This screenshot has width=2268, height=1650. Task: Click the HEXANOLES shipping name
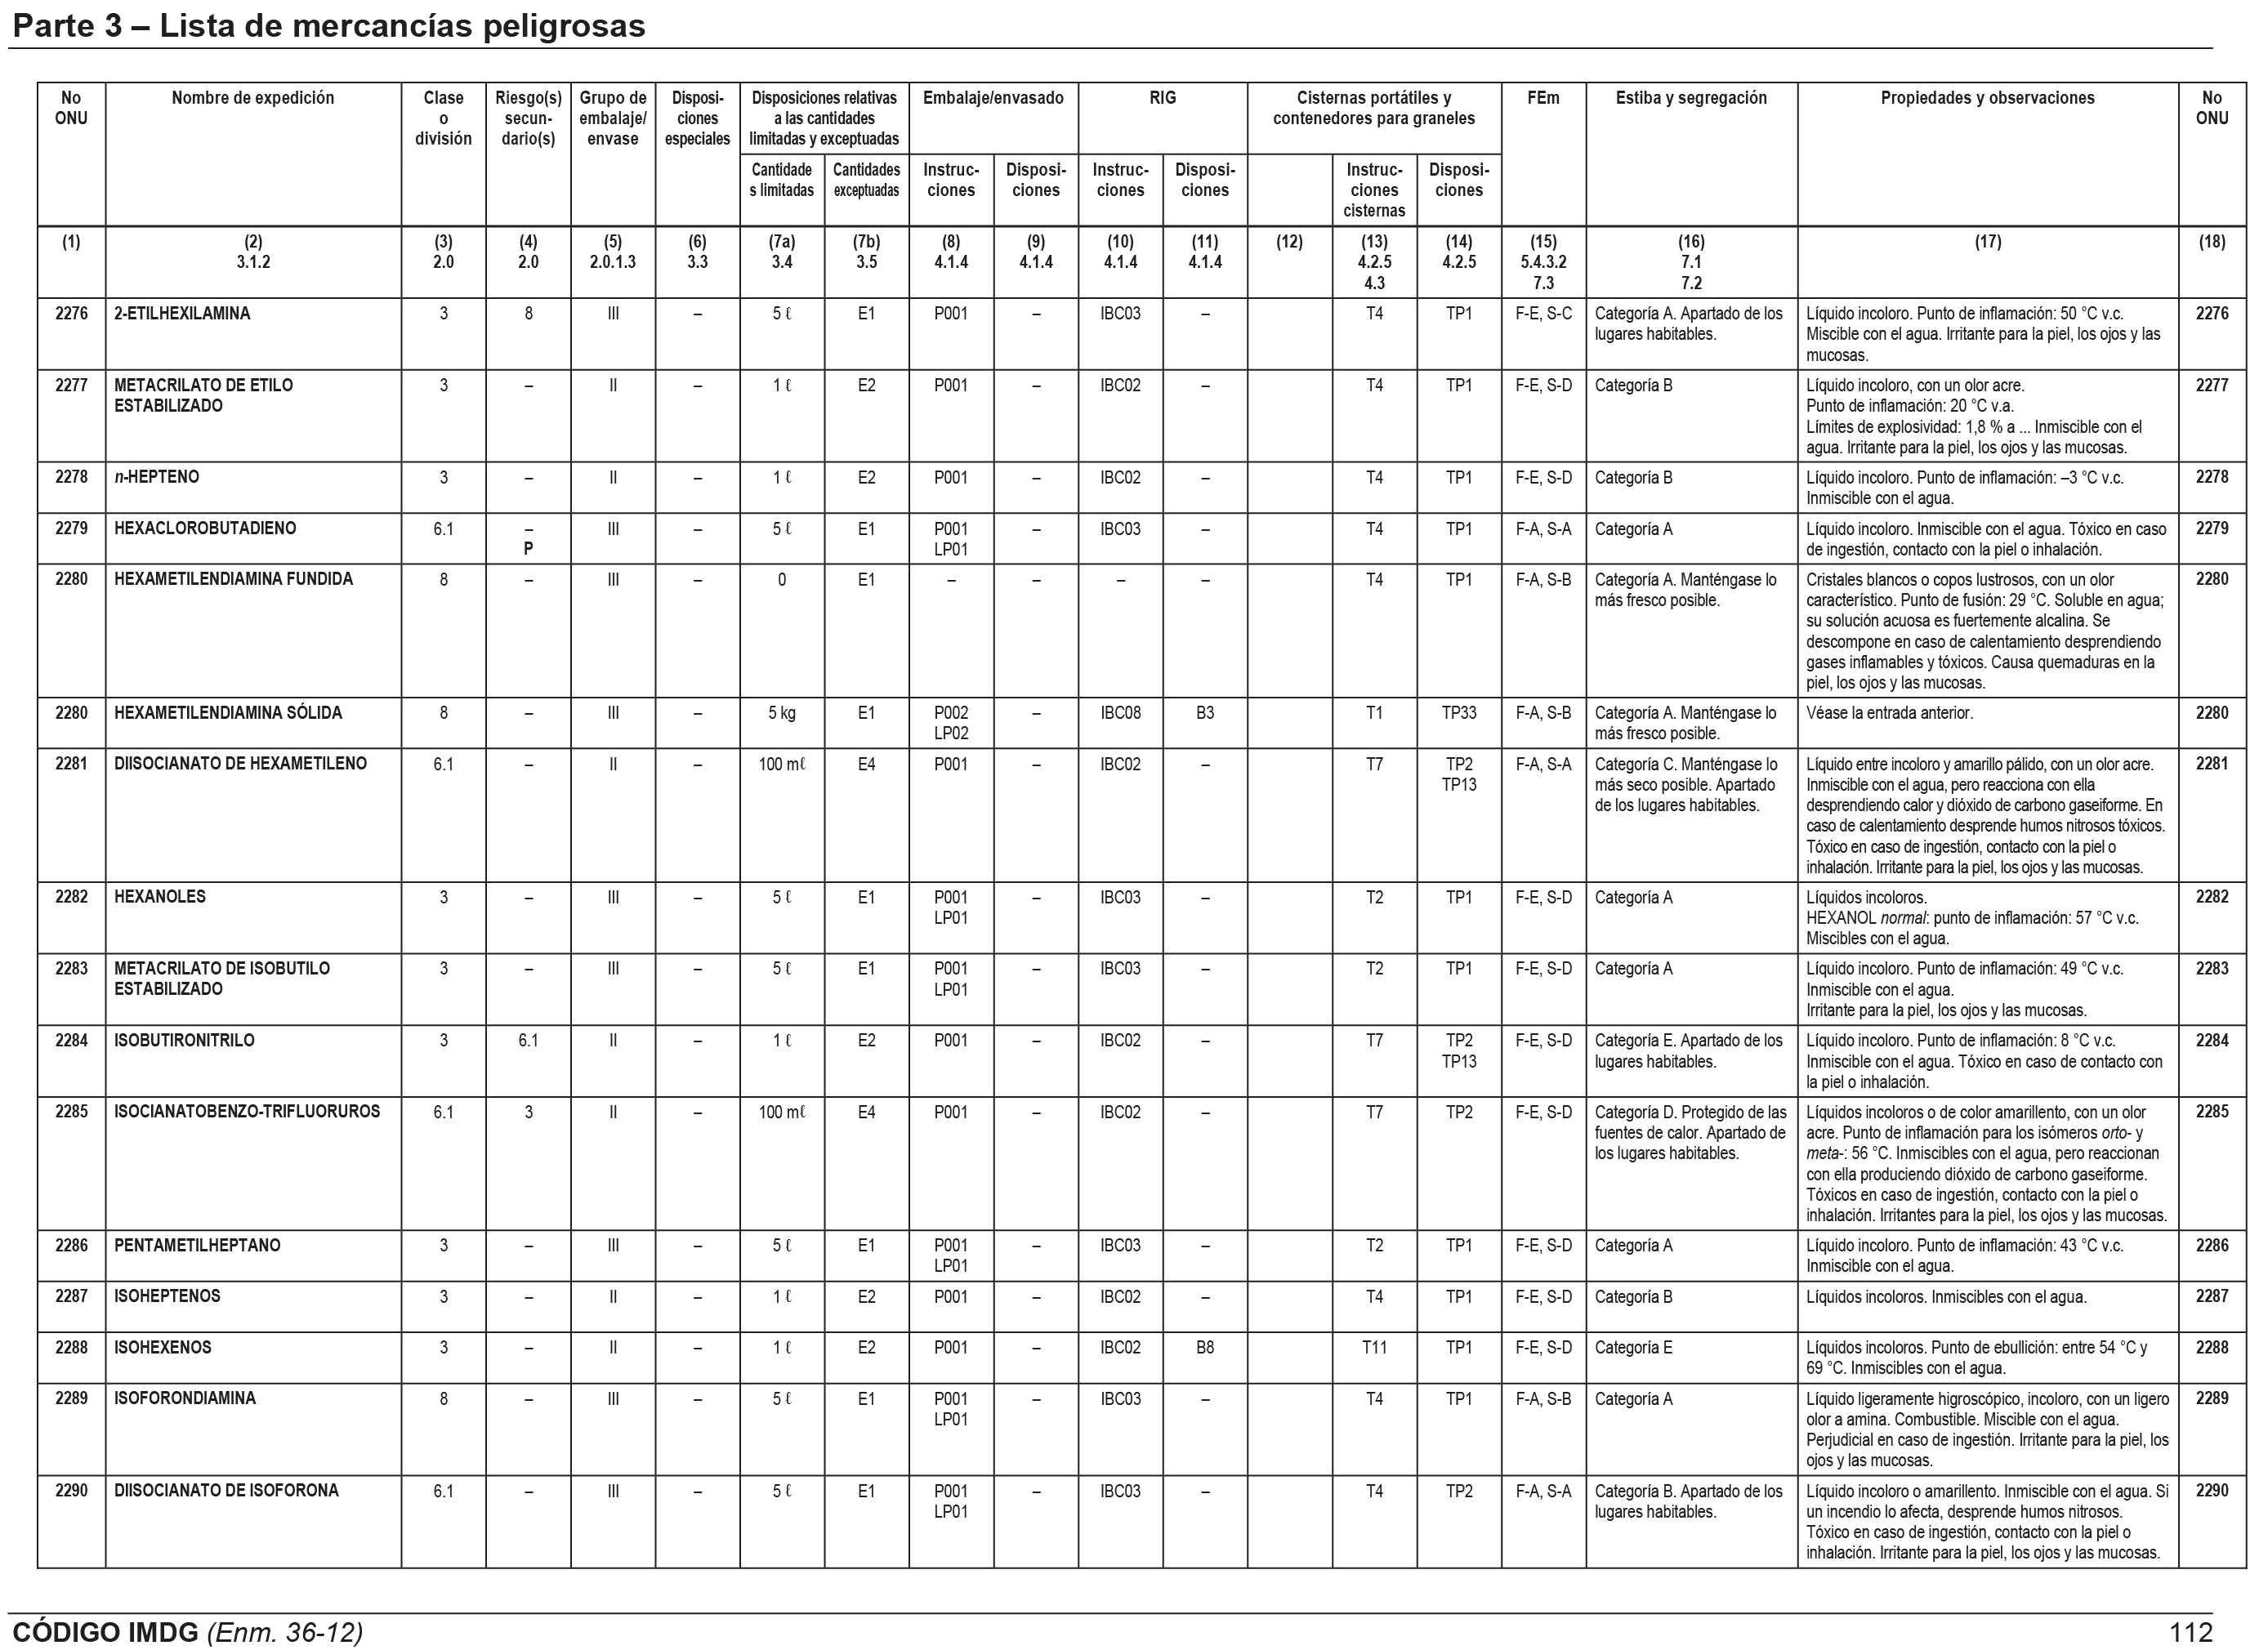pyautogui.click(x=160, y=897)
